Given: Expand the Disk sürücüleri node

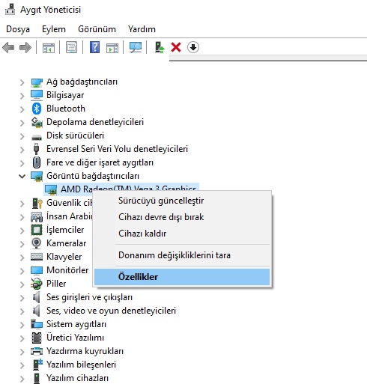Looking at the screenshot, I should 22,136.
